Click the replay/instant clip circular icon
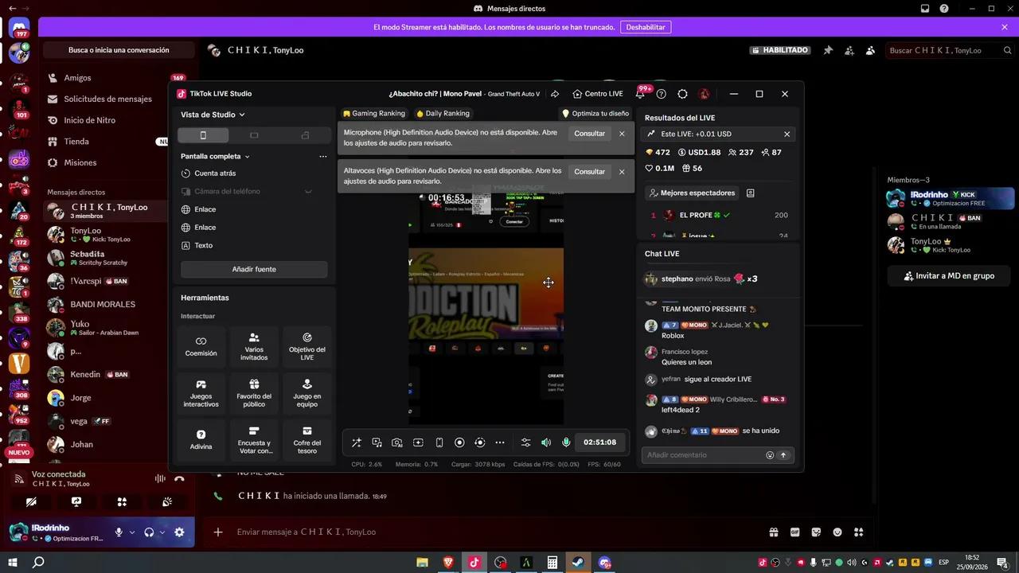Viewport: 1019px width, 573px height. (479, 442)
